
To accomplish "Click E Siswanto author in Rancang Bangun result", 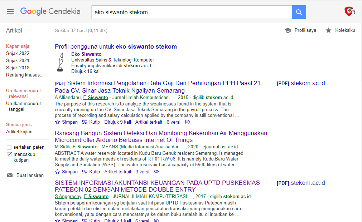I will 85,147.
